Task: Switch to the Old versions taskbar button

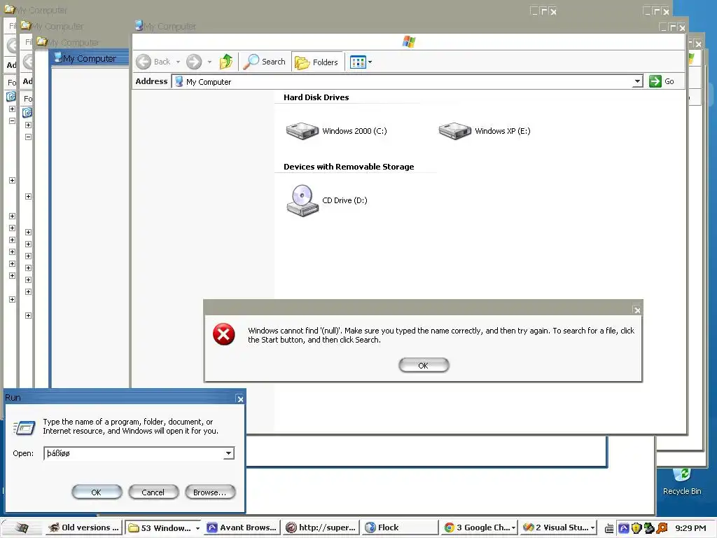Action: [x=84, y=528]
